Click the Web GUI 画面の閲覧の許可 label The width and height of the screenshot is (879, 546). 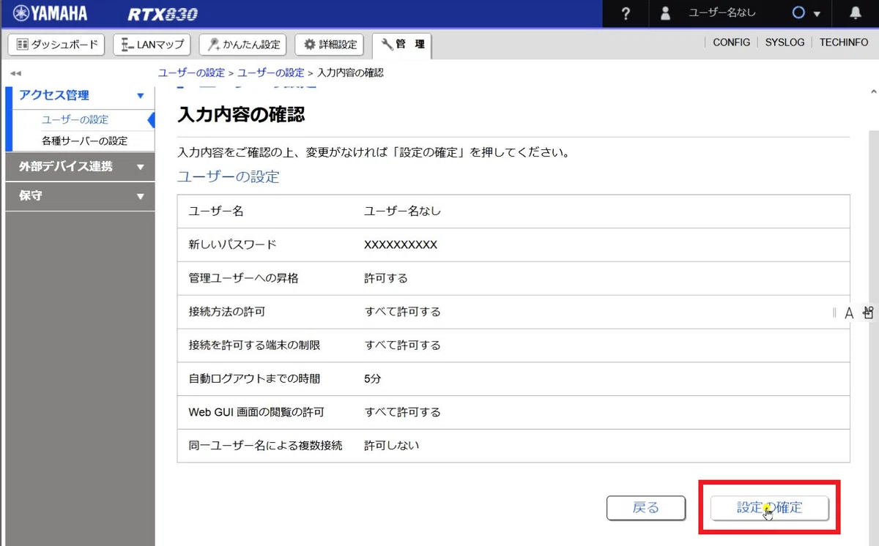pyautogui.click(x=257, y=412)
